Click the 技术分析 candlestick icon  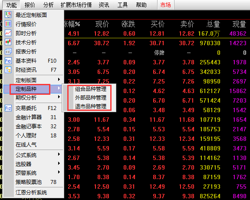click(x=8, y=42)
